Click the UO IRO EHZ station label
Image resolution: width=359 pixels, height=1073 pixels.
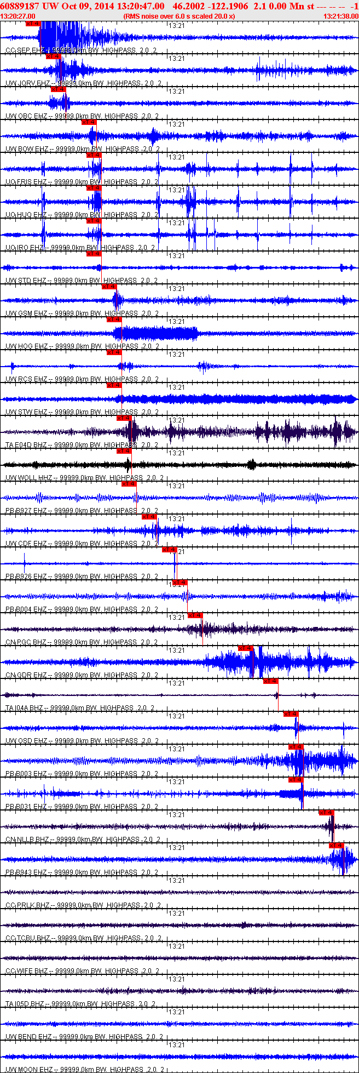25,248
